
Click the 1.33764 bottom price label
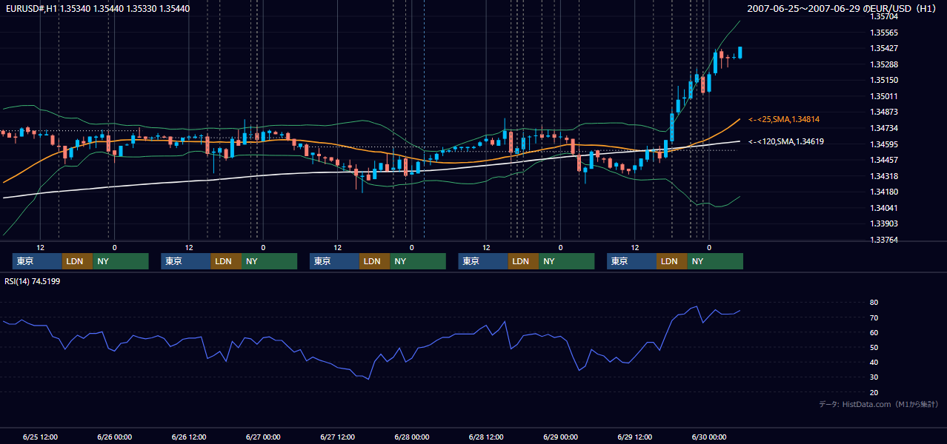tap(883, 240)
